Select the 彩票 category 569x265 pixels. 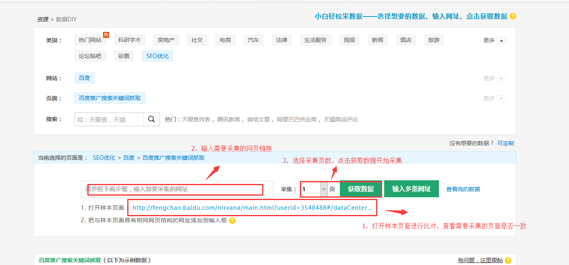(x=124, y=56)
